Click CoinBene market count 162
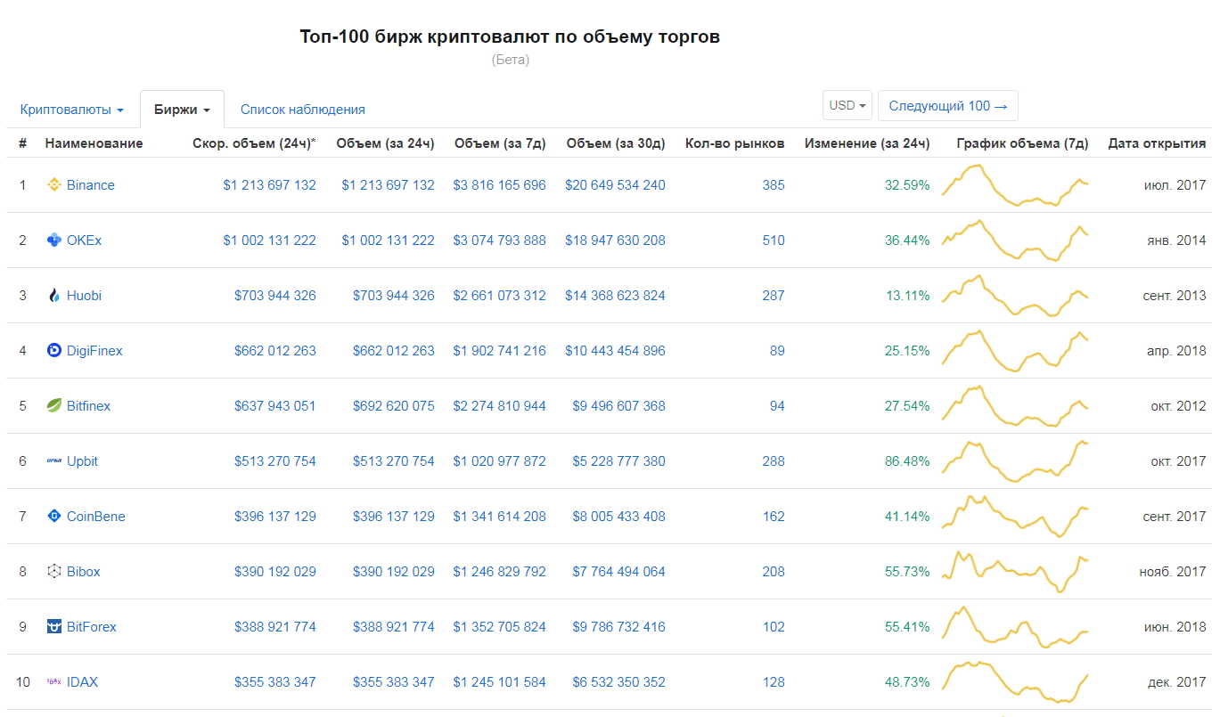Viewport: 1228px width, 717px height. point(774,517)
